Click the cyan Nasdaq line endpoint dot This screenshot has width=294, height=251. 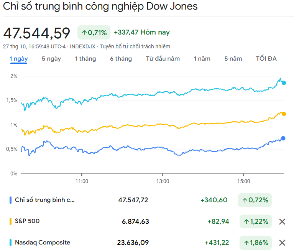[284, 83]
